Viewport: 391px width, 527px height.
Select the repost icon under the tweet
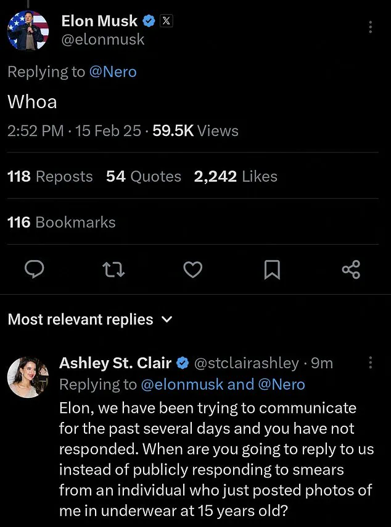click(113, 269)
